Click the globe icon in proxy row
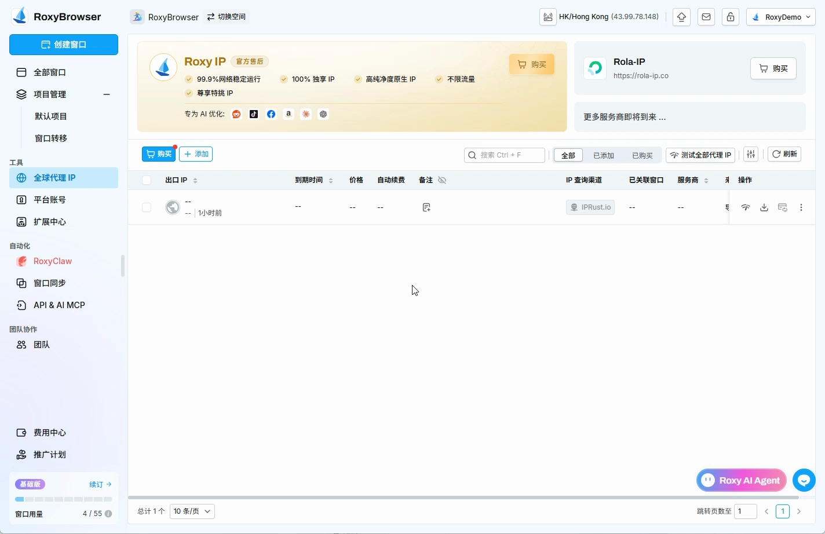Viewport: 825px width, 534px height. click(173, 207)
